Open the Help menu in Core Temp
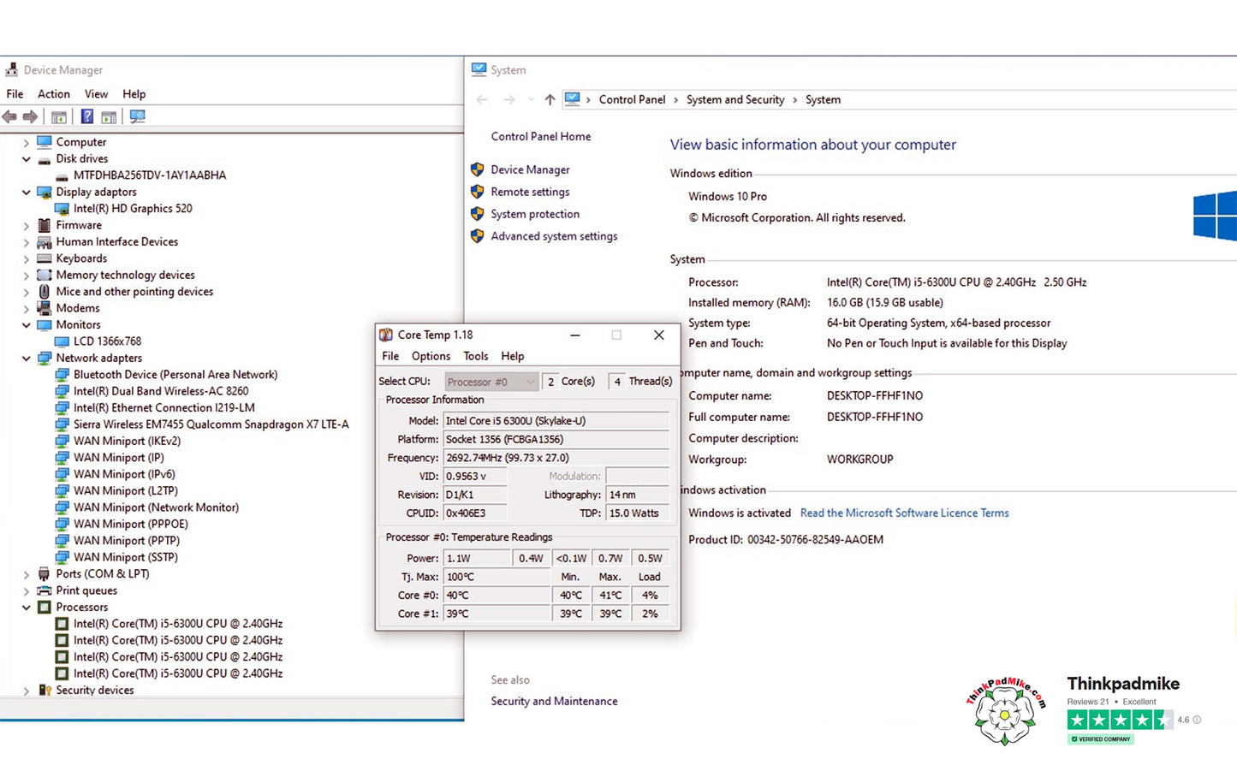 (x=513, y=356)
